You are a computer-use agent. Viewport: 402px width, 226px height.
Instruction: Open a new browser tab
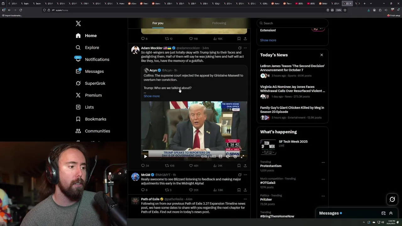(364, 3)
